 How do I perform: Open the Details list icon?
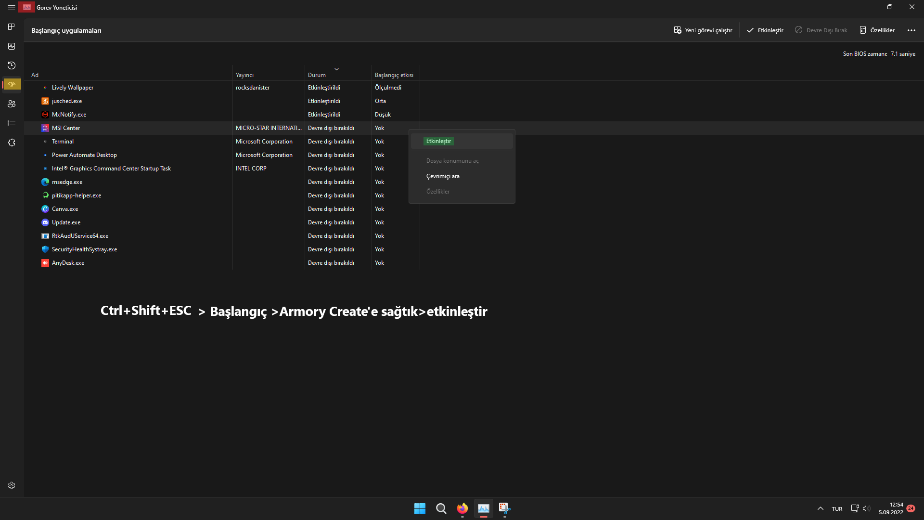(x=12, y=123)
